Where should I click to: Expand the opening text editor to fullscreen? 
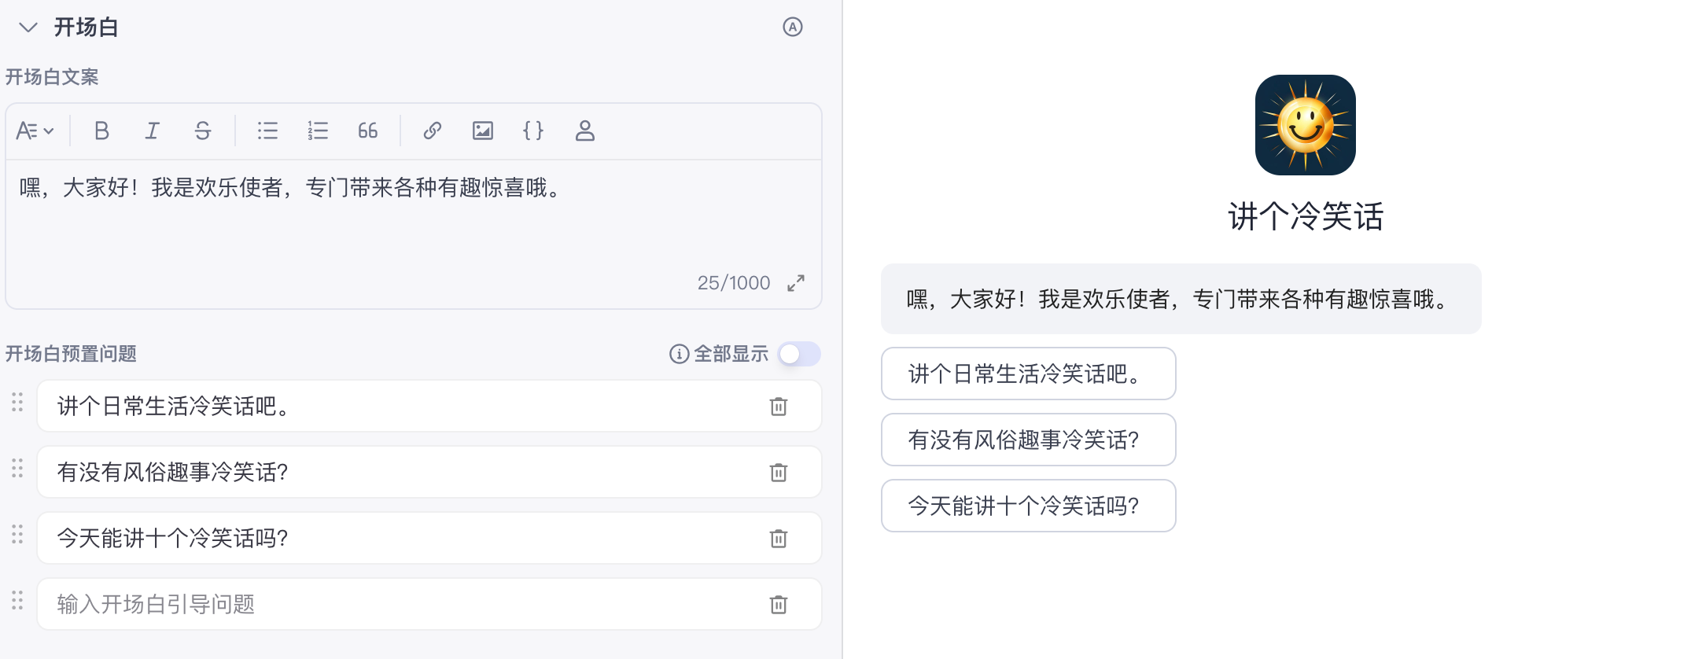point(796,283)
